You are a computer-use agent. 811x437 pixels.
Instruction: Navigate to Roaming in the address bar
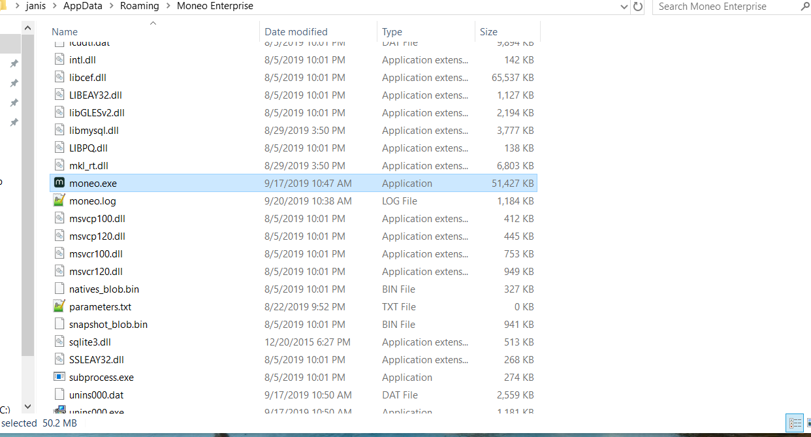pyautogui.click(x=140, y=7)
